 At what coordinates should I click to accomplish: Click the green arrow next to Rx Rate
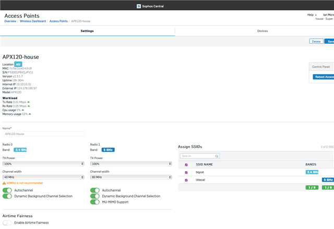point(29,106)
